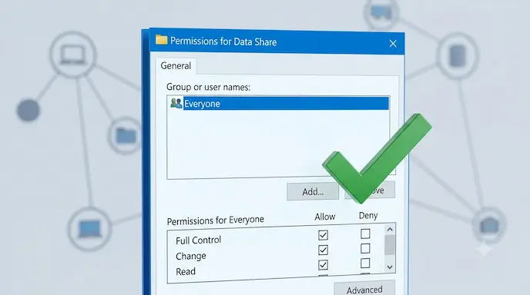Check Deny for Read permission
This screenshot has width=530, height=295.
[x=365, y=263]
